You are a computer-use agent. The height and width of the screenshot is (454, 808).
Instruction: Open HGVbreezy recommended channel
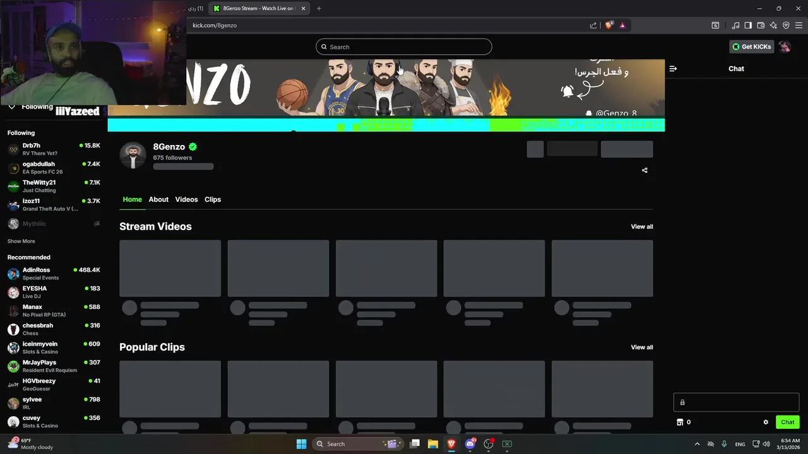click(54, 385)
